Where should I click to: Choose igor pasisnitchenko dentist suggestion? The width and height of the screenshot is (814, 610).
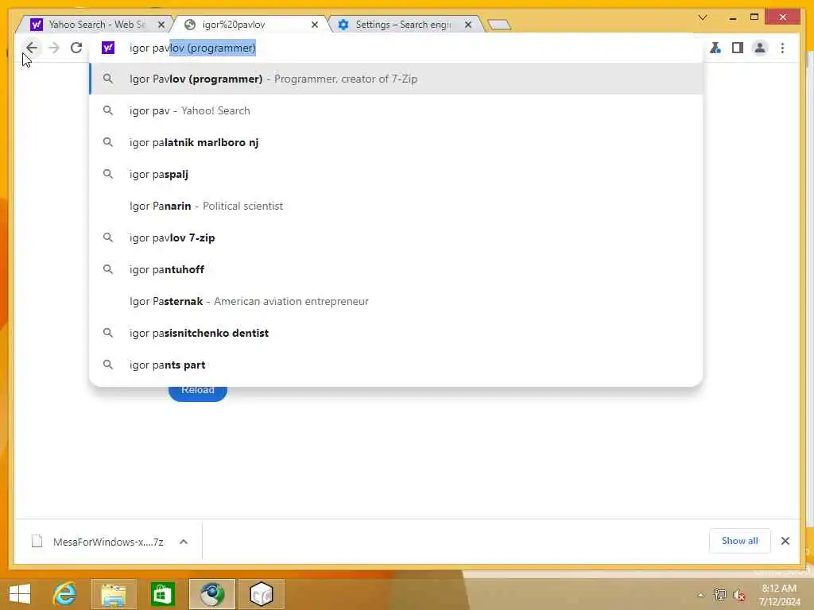tap(396, 333)
